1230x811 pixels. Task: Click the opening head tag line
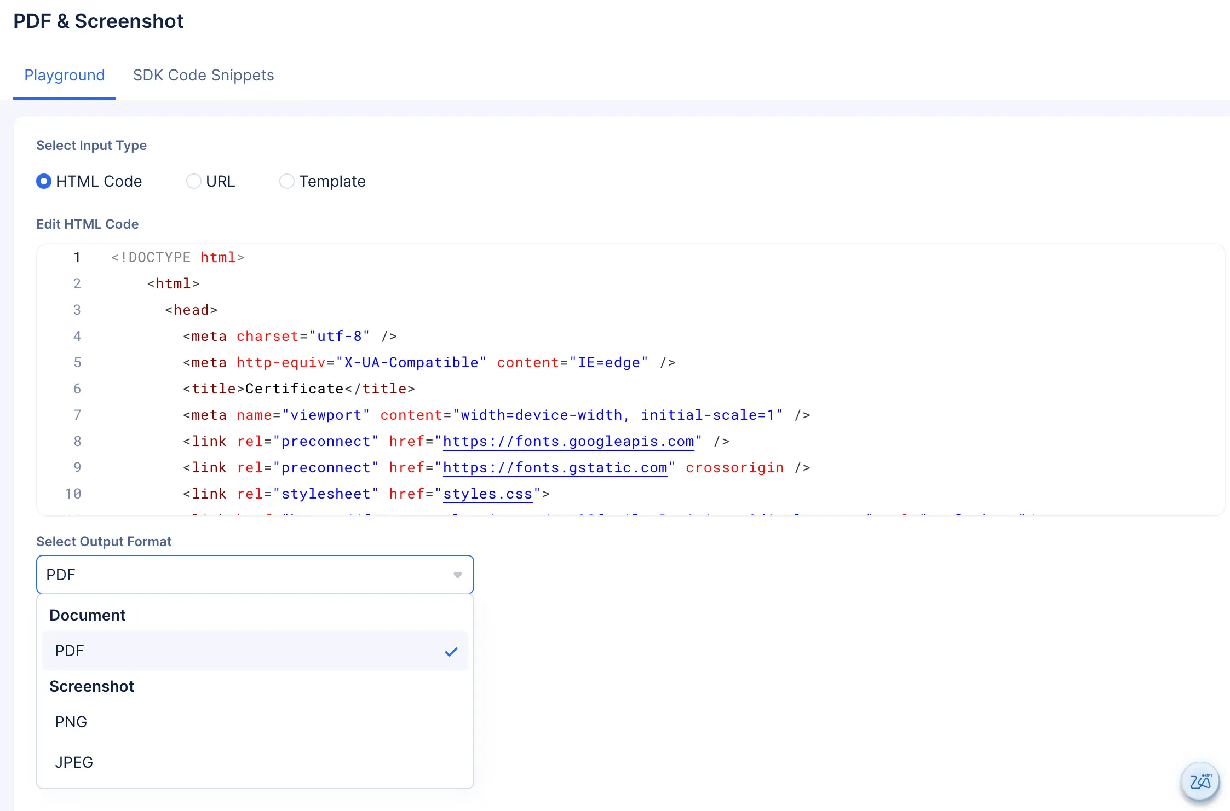point(191,310)
